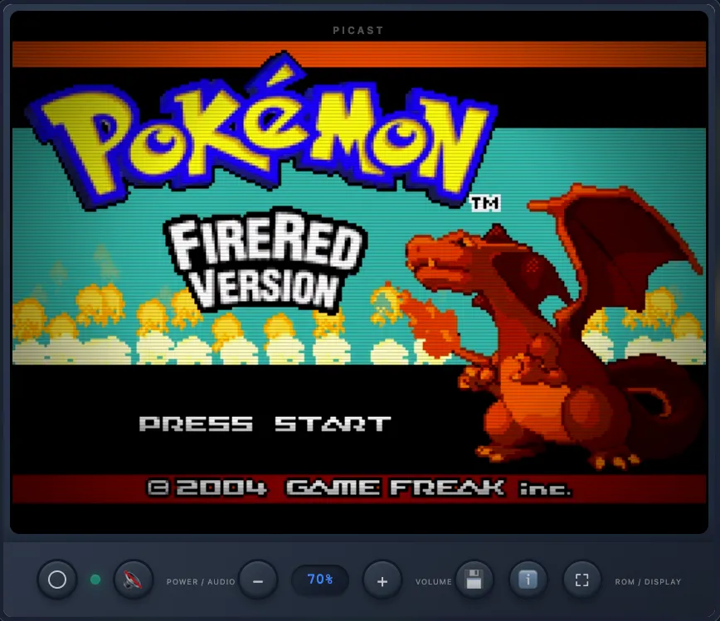The height and width of the screenshot is (621, 720).
Task: Click the ROM / DISPLAY label
Action: pyautogui.click(x=648, y=582)
